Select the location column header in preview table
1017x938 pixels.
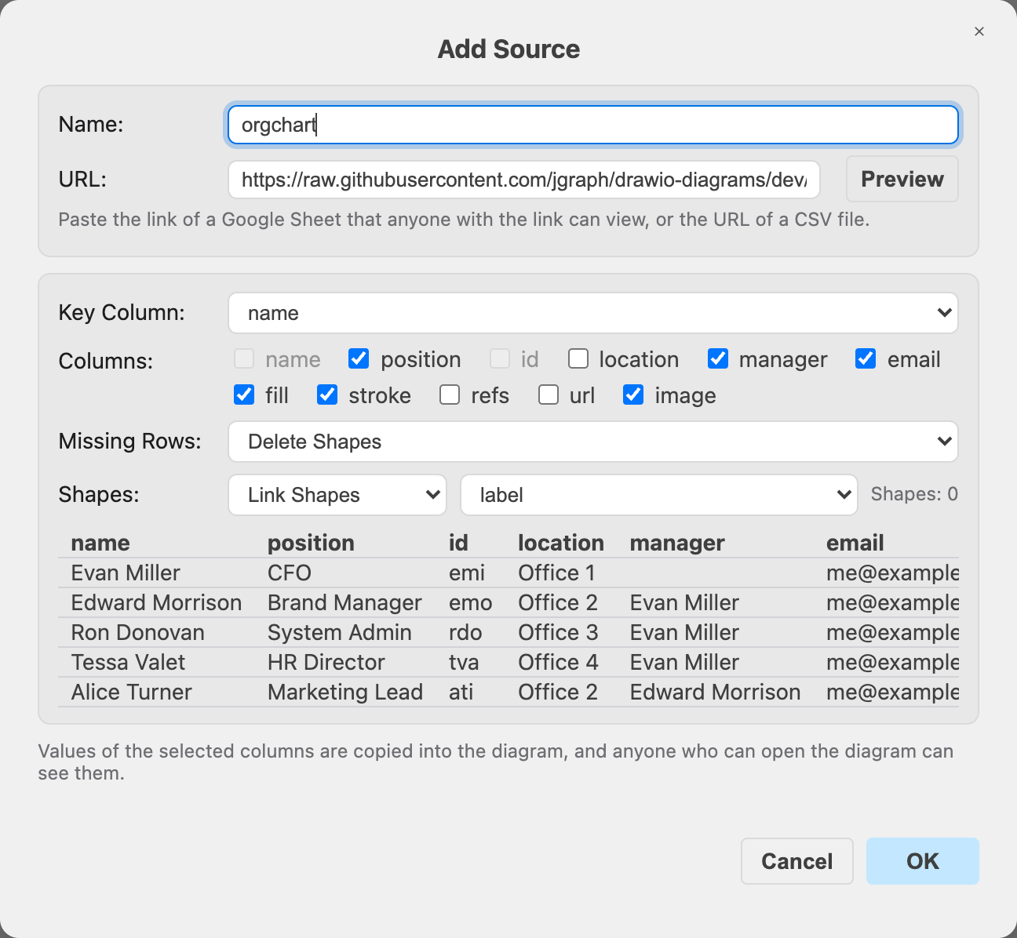[x=561, y=543]
